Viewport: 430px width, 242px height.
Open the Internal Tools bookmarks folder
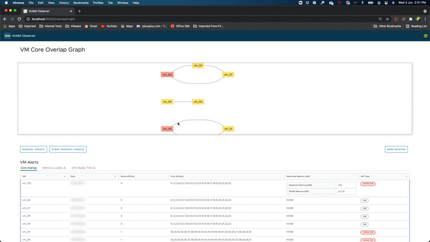51,26
